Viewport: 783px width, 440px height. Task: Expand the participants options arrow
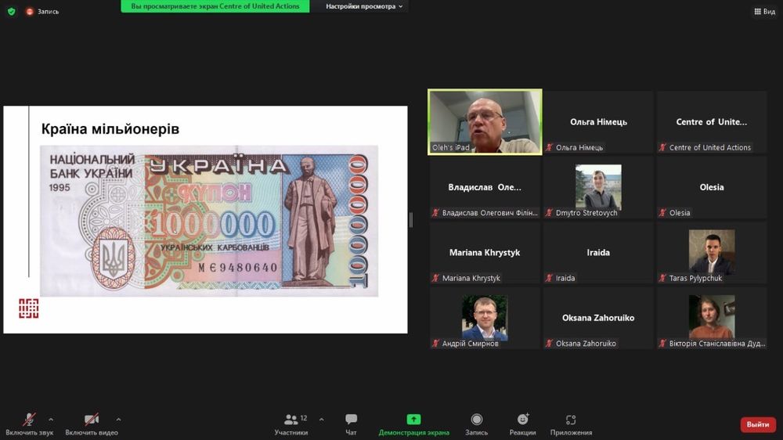tap(321, 420)
